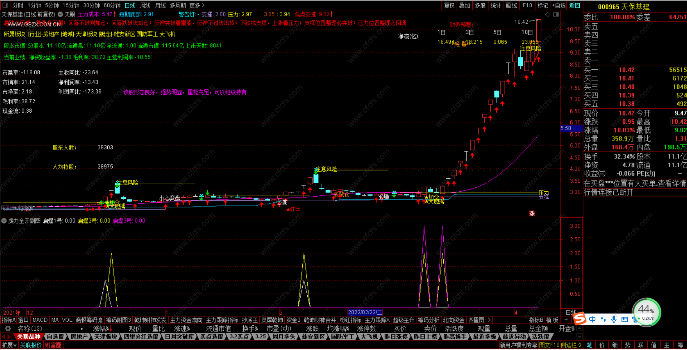Click the 关联报价 link
Screen dimensions: 687x350
[31, 345]
